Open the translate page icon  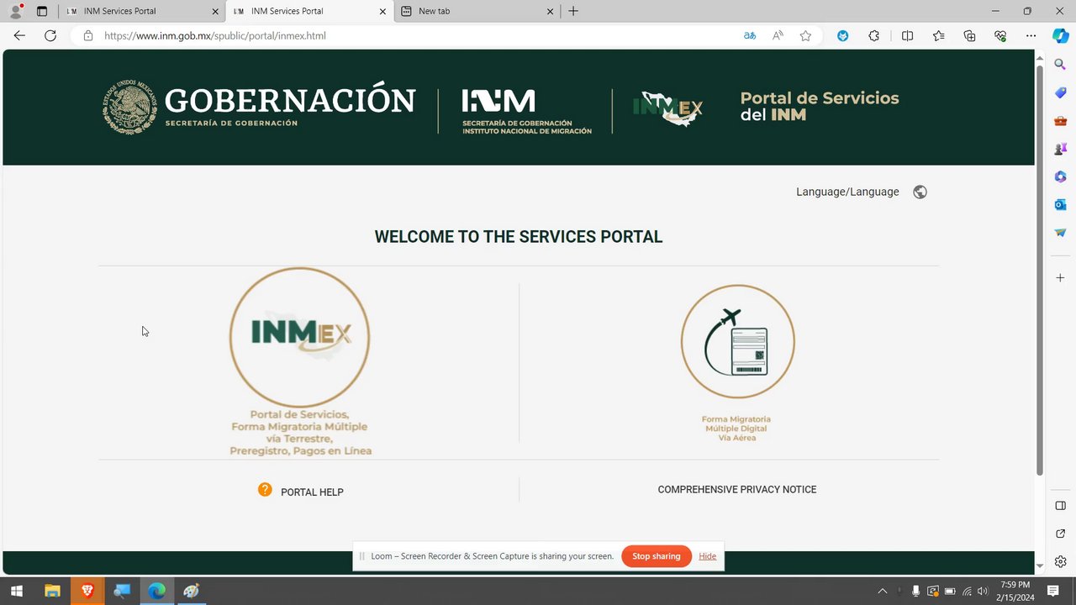750,35
